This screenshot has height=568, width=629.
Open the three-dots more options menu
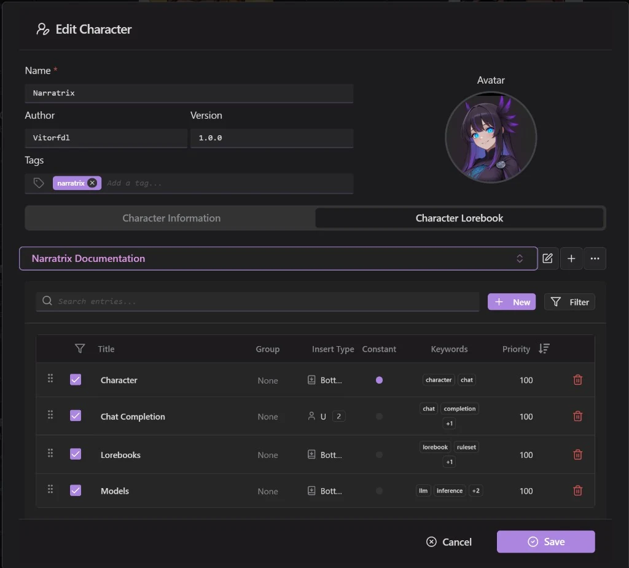[595, 259]
